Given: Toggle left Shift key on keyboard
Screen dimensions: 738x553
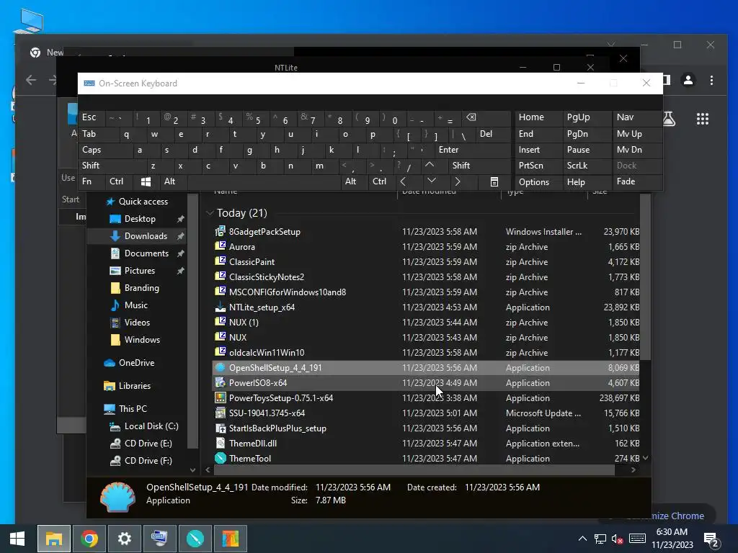Looking at the screenshot, I should coord(112,166).
